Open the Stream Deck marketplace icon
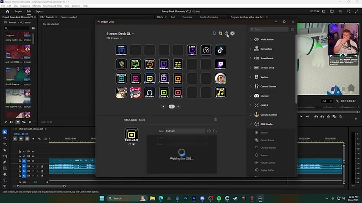 pyautogui.click(x=220, y=33)
